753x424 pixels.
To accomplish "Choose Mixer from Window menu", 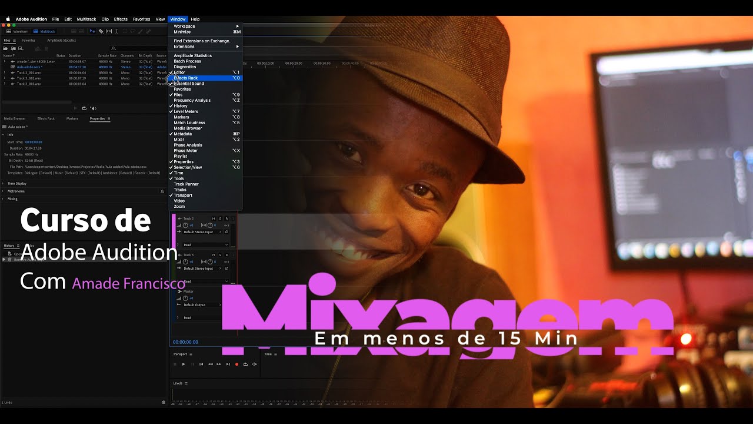I will pos(205,140).
